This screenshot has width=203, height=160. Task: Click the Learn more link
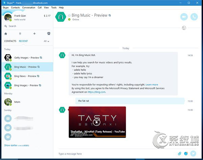point(152,85)
